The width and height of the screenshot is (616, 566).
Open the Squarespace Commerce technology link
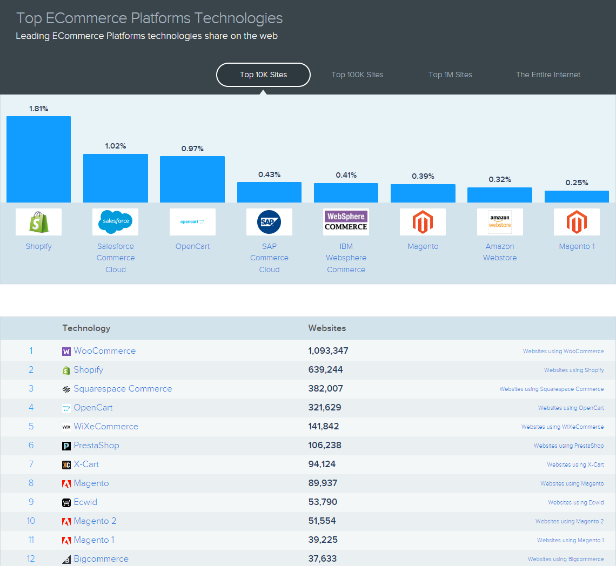click(x=123, y=388)
